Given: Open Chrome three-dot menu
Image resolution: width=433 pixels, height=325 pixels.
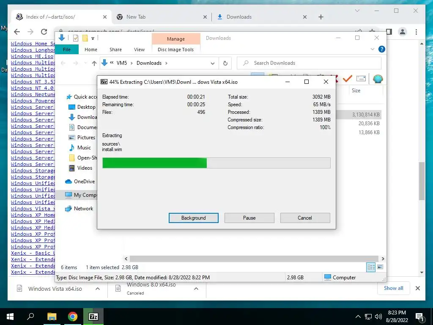Looking at the screenshot, I should (x=416, y=32).
